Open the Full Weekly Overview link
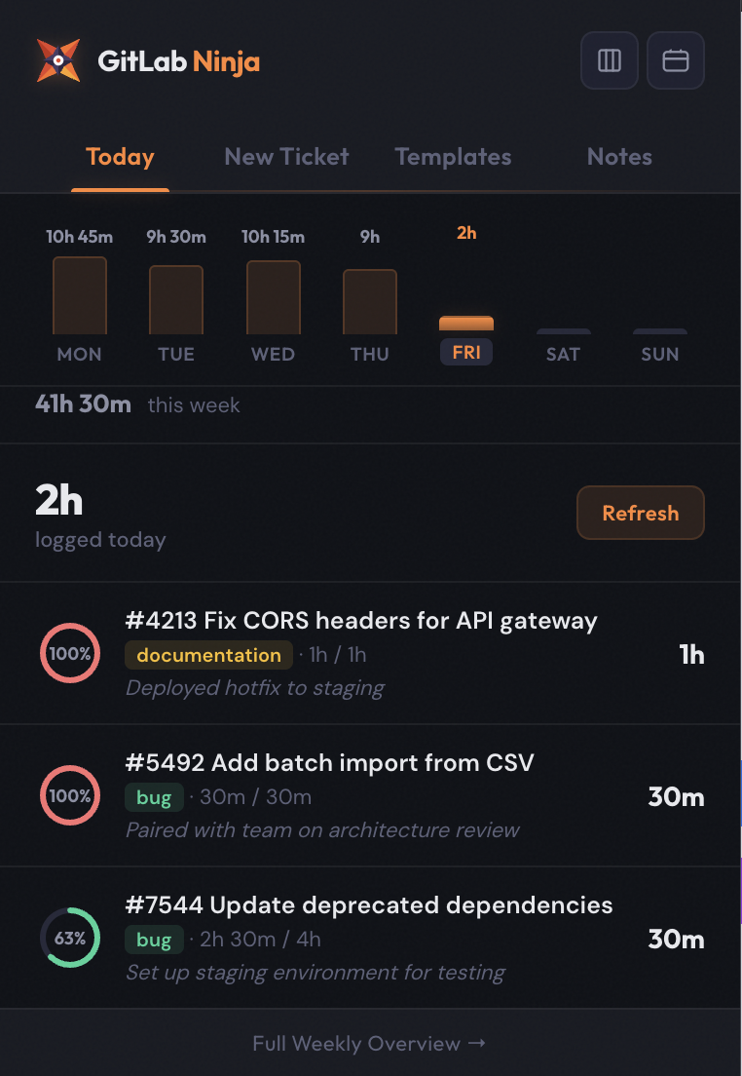The width and height of the screenshot is (742, 1076). [x=370, y=1043]
